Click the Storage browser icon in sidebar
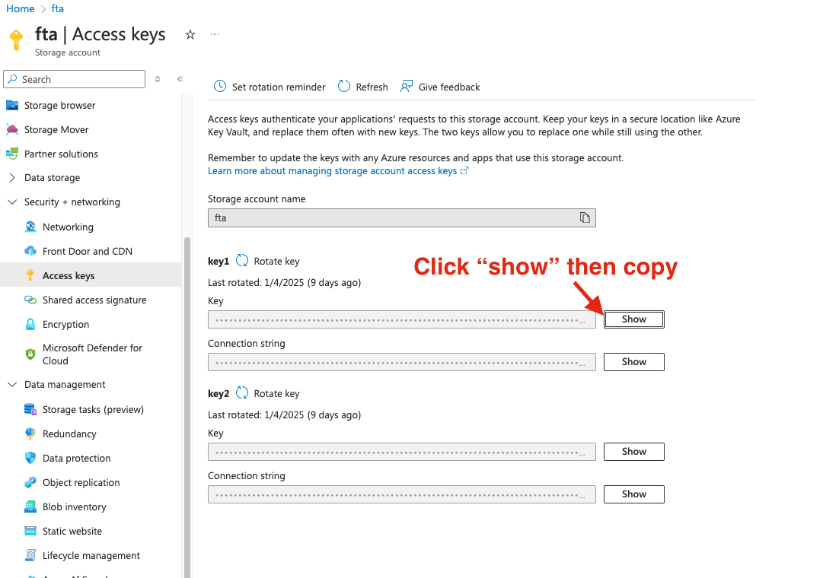 pos(12,106)
